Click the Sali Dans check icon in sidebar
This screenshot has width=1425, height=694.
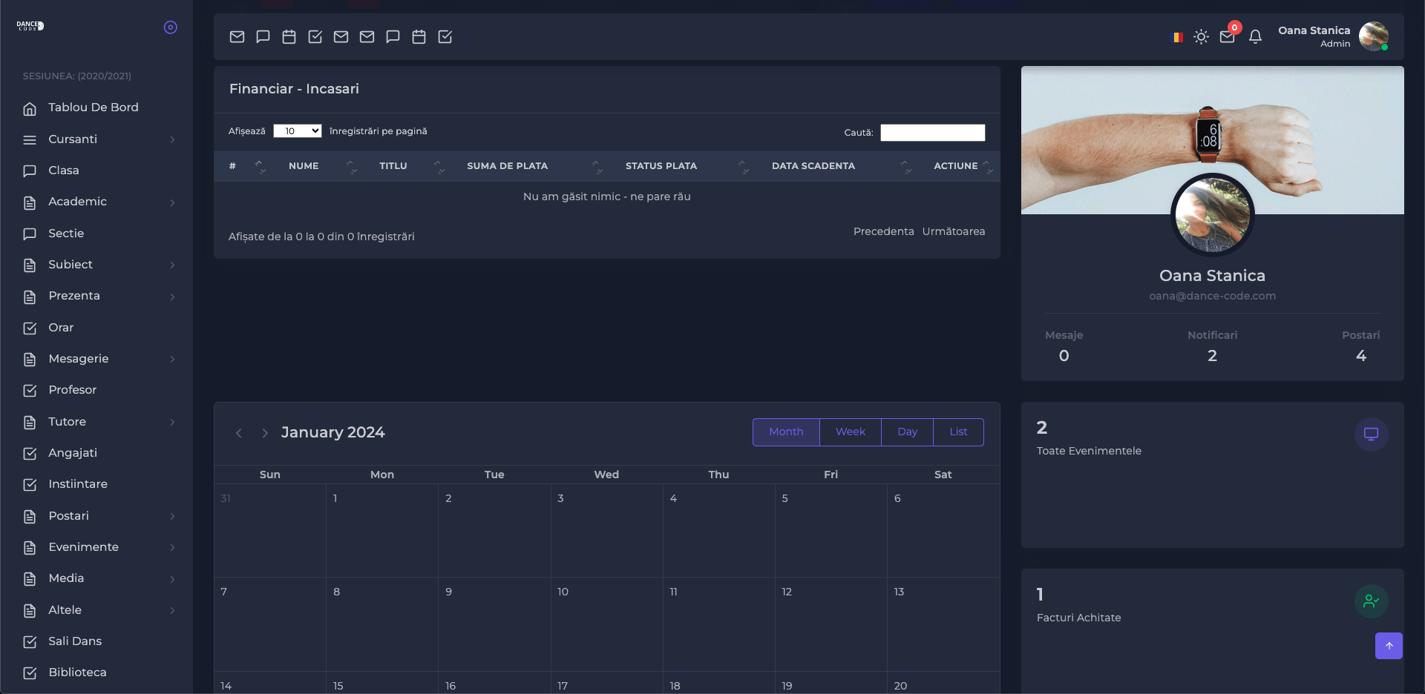[x=30, y=642]
